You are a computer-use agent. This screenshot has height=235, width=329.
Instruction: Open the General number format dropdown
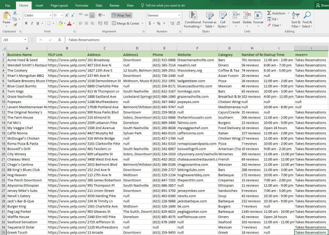point(179,15)
